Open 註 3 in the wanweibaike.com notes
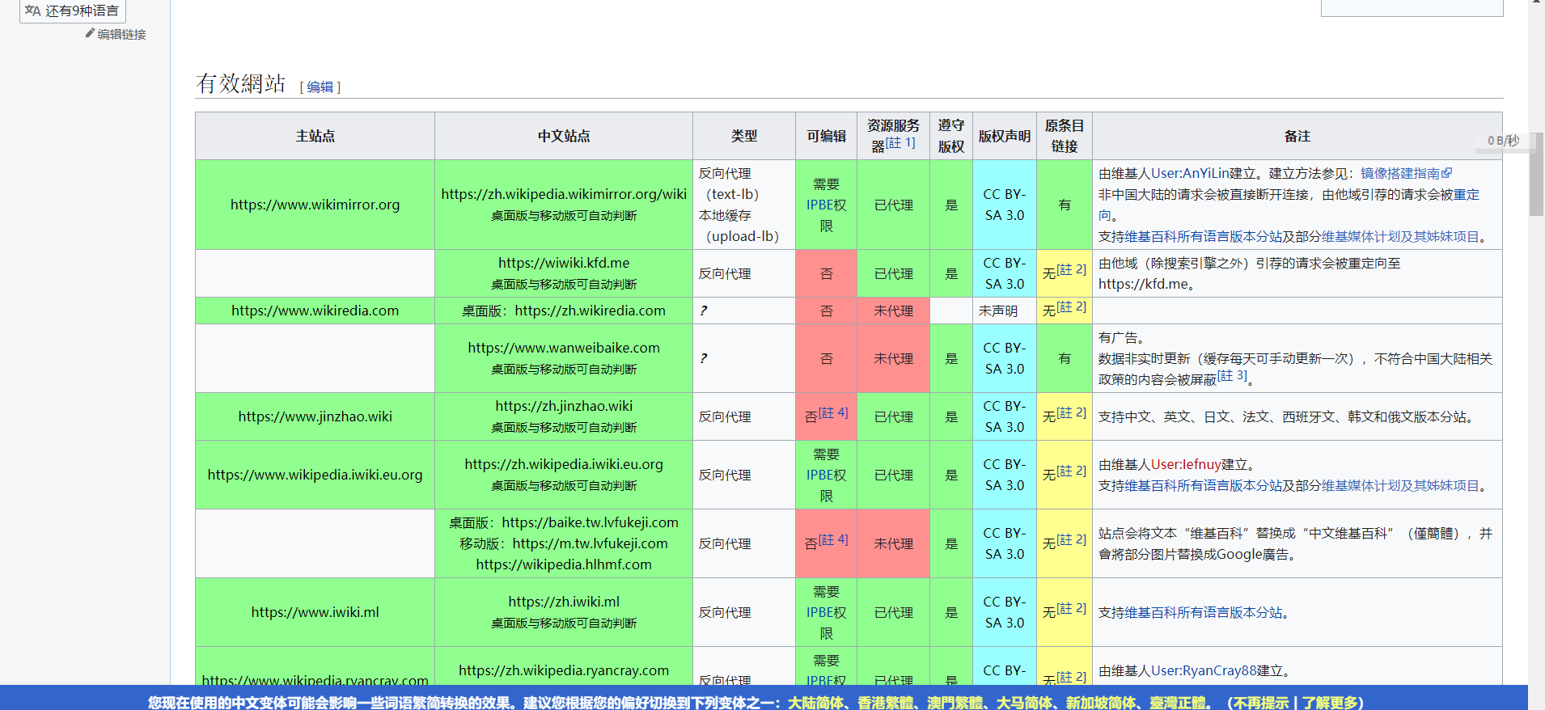1545x710 pixels. [x=1232, y=376]
